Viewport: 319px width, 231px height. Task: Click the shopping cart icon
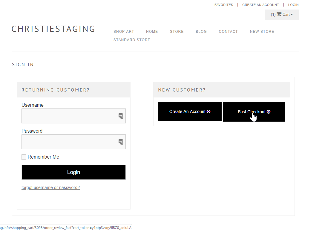[279, 14]
